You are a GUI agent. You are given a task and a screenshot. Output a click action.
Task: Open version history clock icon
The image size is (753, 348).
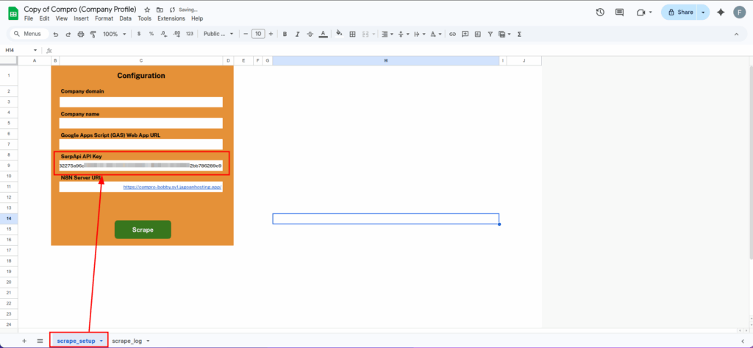click(600, 13)
